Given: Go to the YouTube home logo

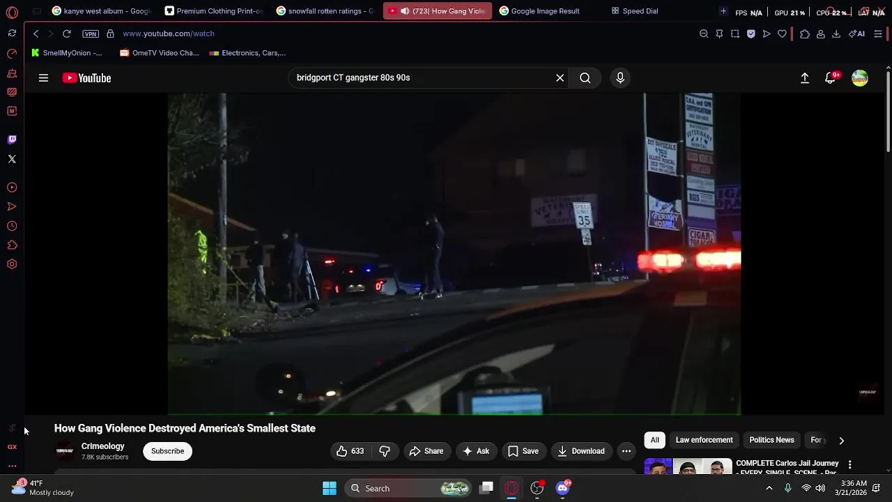Looking at the screenshot, I should click(x=86, y=78).
